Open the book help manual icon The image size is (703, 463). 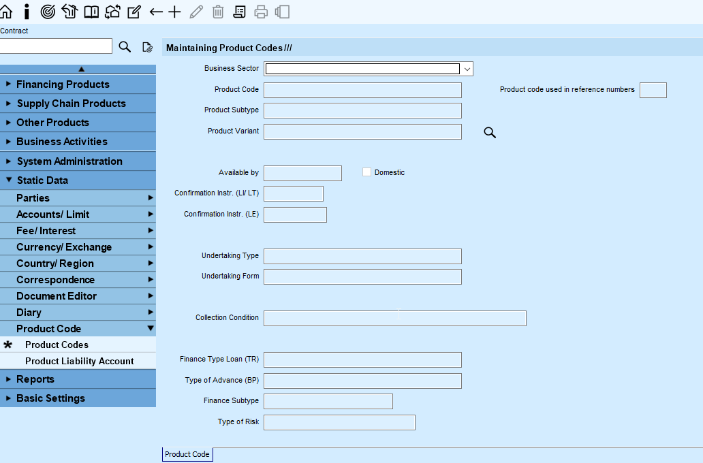pyautogui.click(x=91, y=12)
